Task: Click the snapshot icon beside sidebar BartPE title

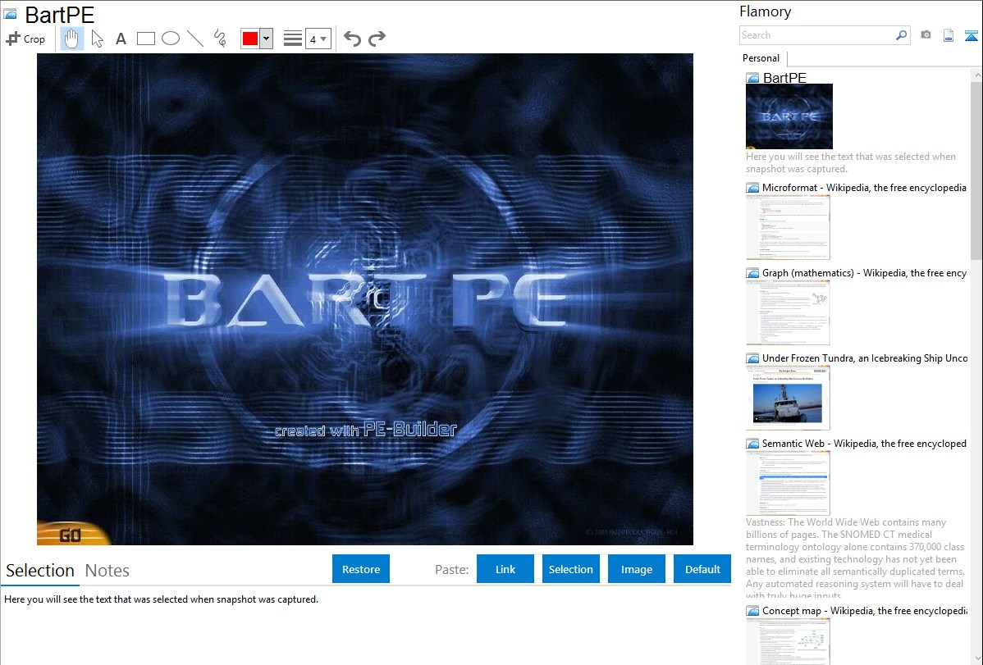Action: 752,79
